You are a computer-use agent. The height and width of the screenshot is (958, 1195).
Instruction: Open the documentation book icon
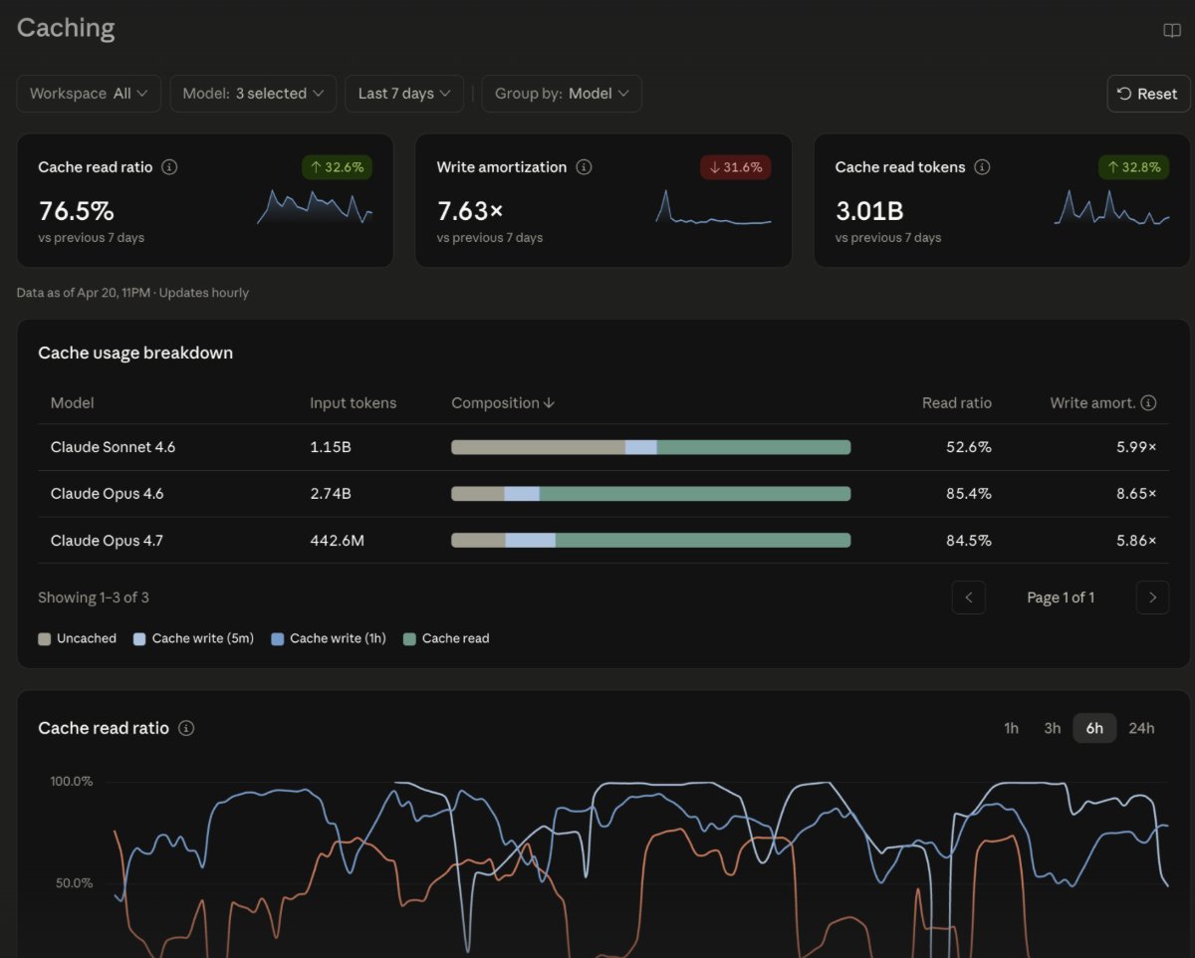pos(1172,30)
